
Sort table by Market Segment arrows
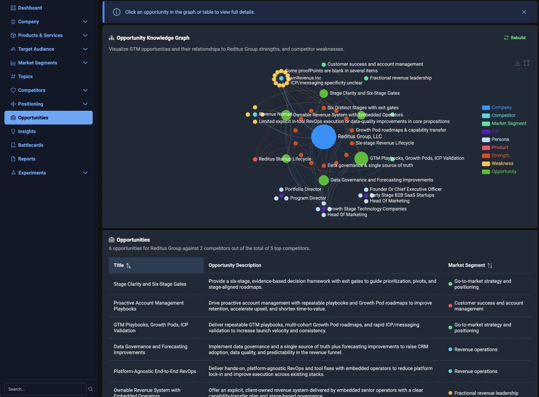tap(490, 266)
